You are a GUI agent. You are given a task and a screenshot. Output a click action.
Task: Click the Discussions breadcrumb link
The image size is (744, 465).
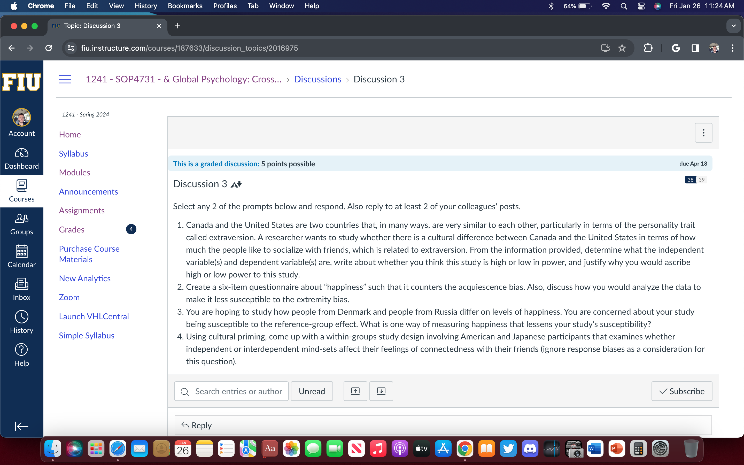point(317,79)
